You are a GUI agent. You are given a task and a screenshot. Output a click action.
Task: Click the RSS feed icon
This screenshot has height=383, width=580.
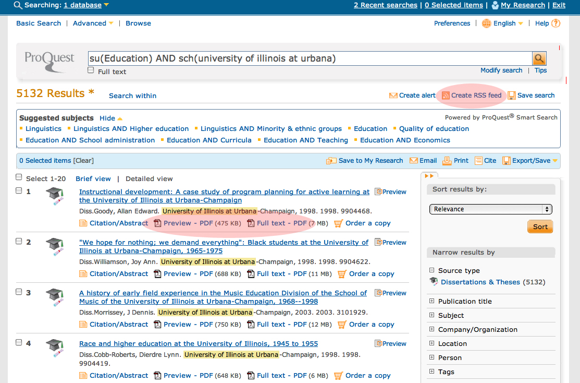pos(446,95)
